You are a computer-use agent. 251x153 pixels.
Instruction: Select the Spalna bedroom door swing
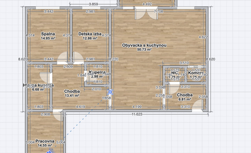click(63, 58)
